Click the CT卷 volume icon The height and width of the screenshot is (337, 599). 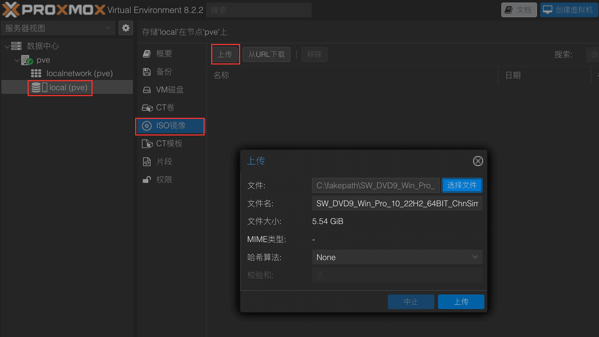click(x=147, y=108)
